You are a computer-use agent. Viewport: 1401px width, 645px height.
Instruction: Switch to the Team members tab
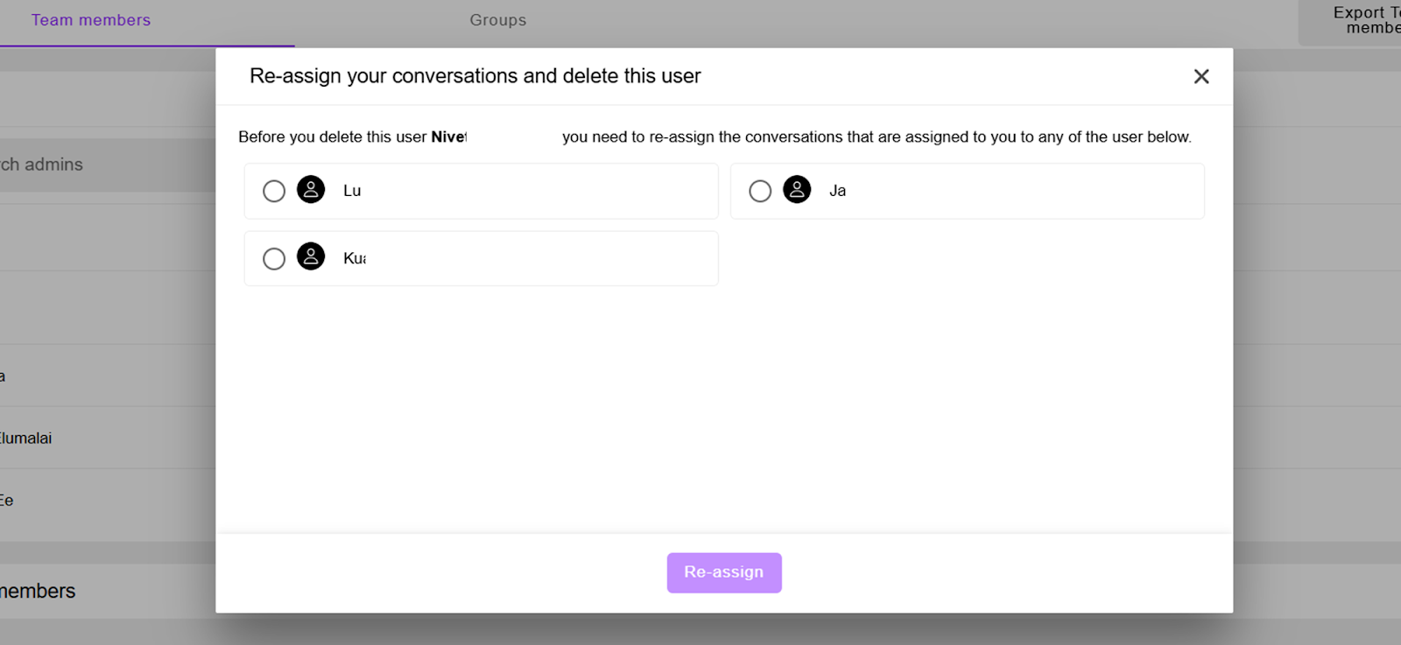pyautogui.click(x=91, y=20)
